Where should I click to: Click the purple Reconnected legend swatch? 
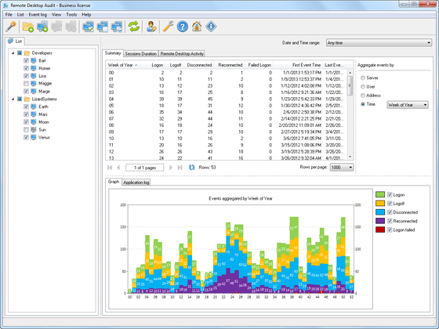(x=380, y=221)
